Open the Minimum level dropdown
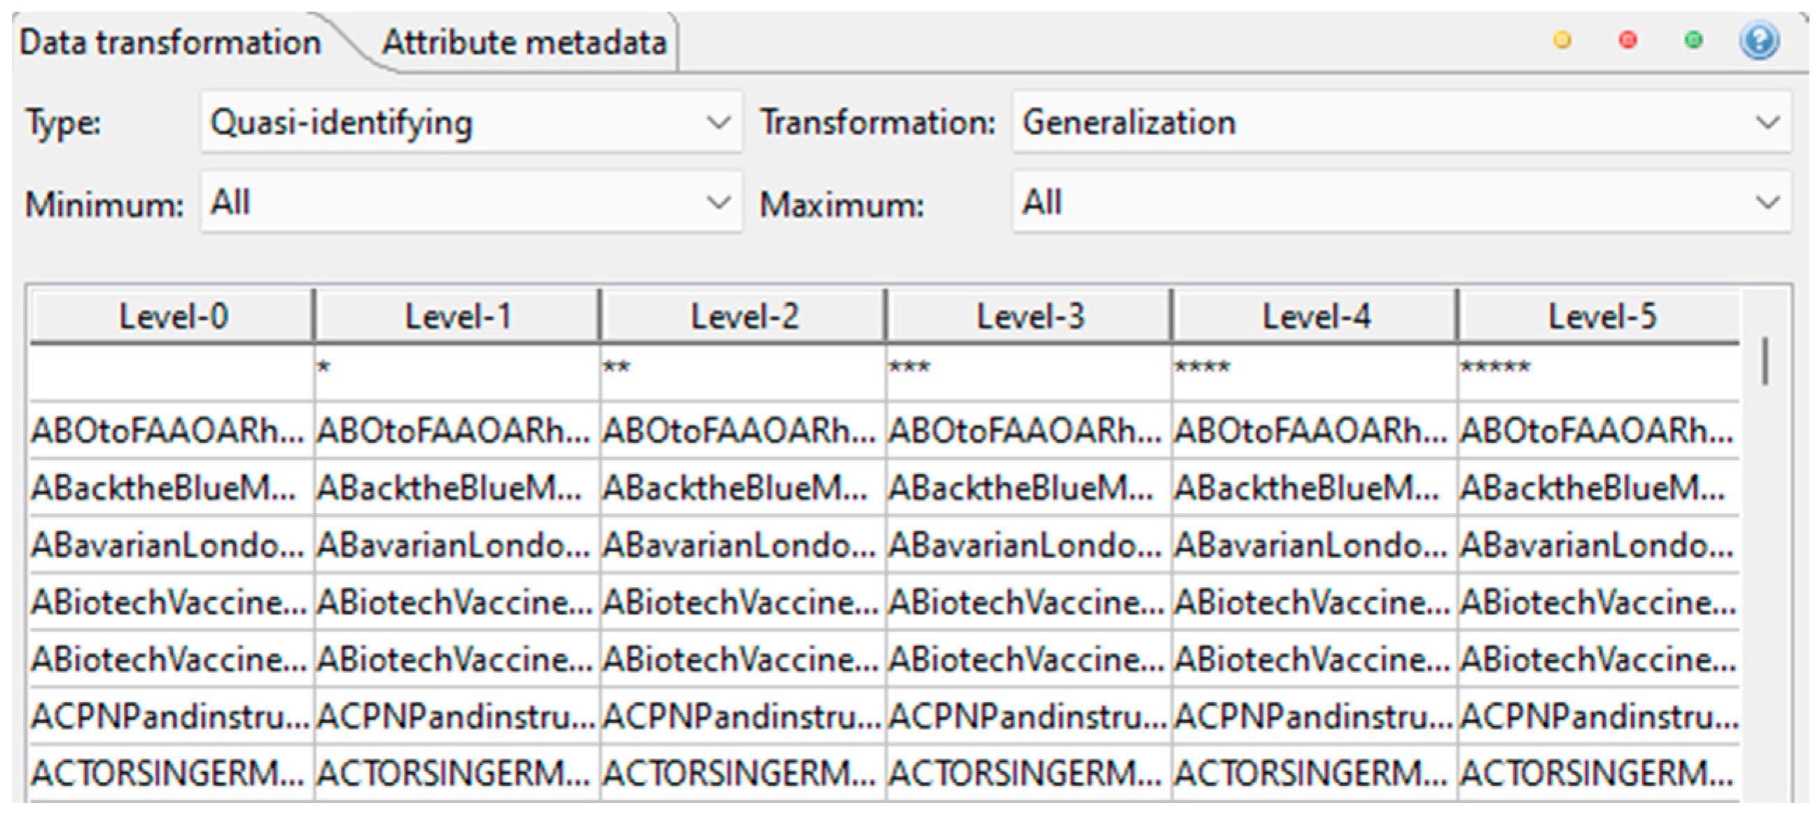The width and height of the screenshot is (1820, 814). click(x=471, y=203)
